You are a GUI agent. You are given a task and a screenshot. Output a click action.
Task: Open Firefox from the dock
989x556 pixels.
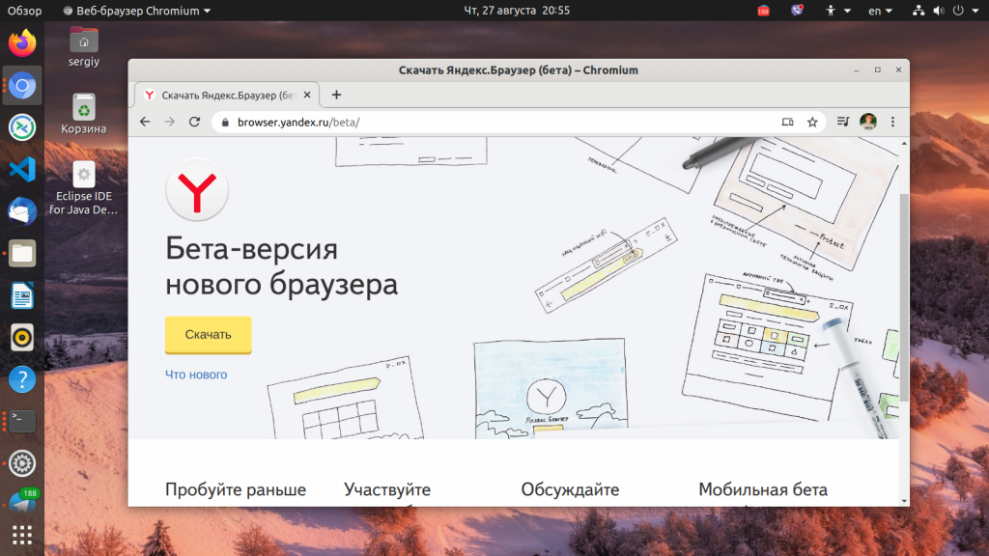pos(20,42)
